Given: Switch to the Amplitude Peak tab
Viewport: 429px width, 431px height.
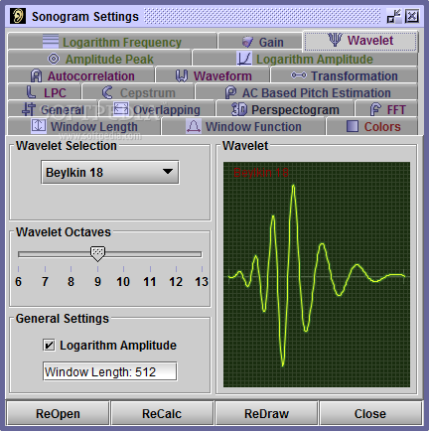Looking at the screenshot, I should (x=99, y=59).
